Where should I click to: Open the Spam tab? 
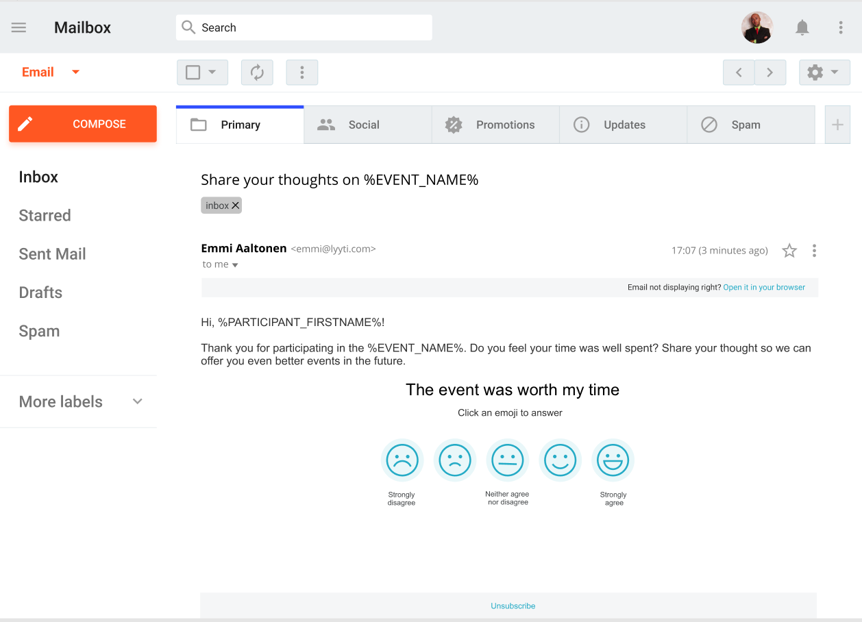click(747, 125)
